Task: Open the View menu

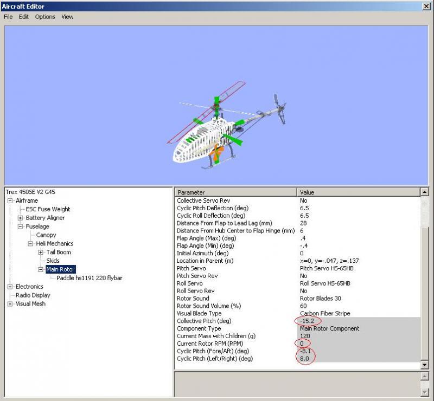Action: pos(67,17)
